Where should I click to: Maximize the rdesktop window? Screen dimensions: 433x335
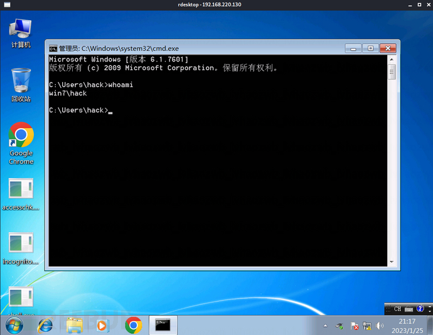(419, 4)
